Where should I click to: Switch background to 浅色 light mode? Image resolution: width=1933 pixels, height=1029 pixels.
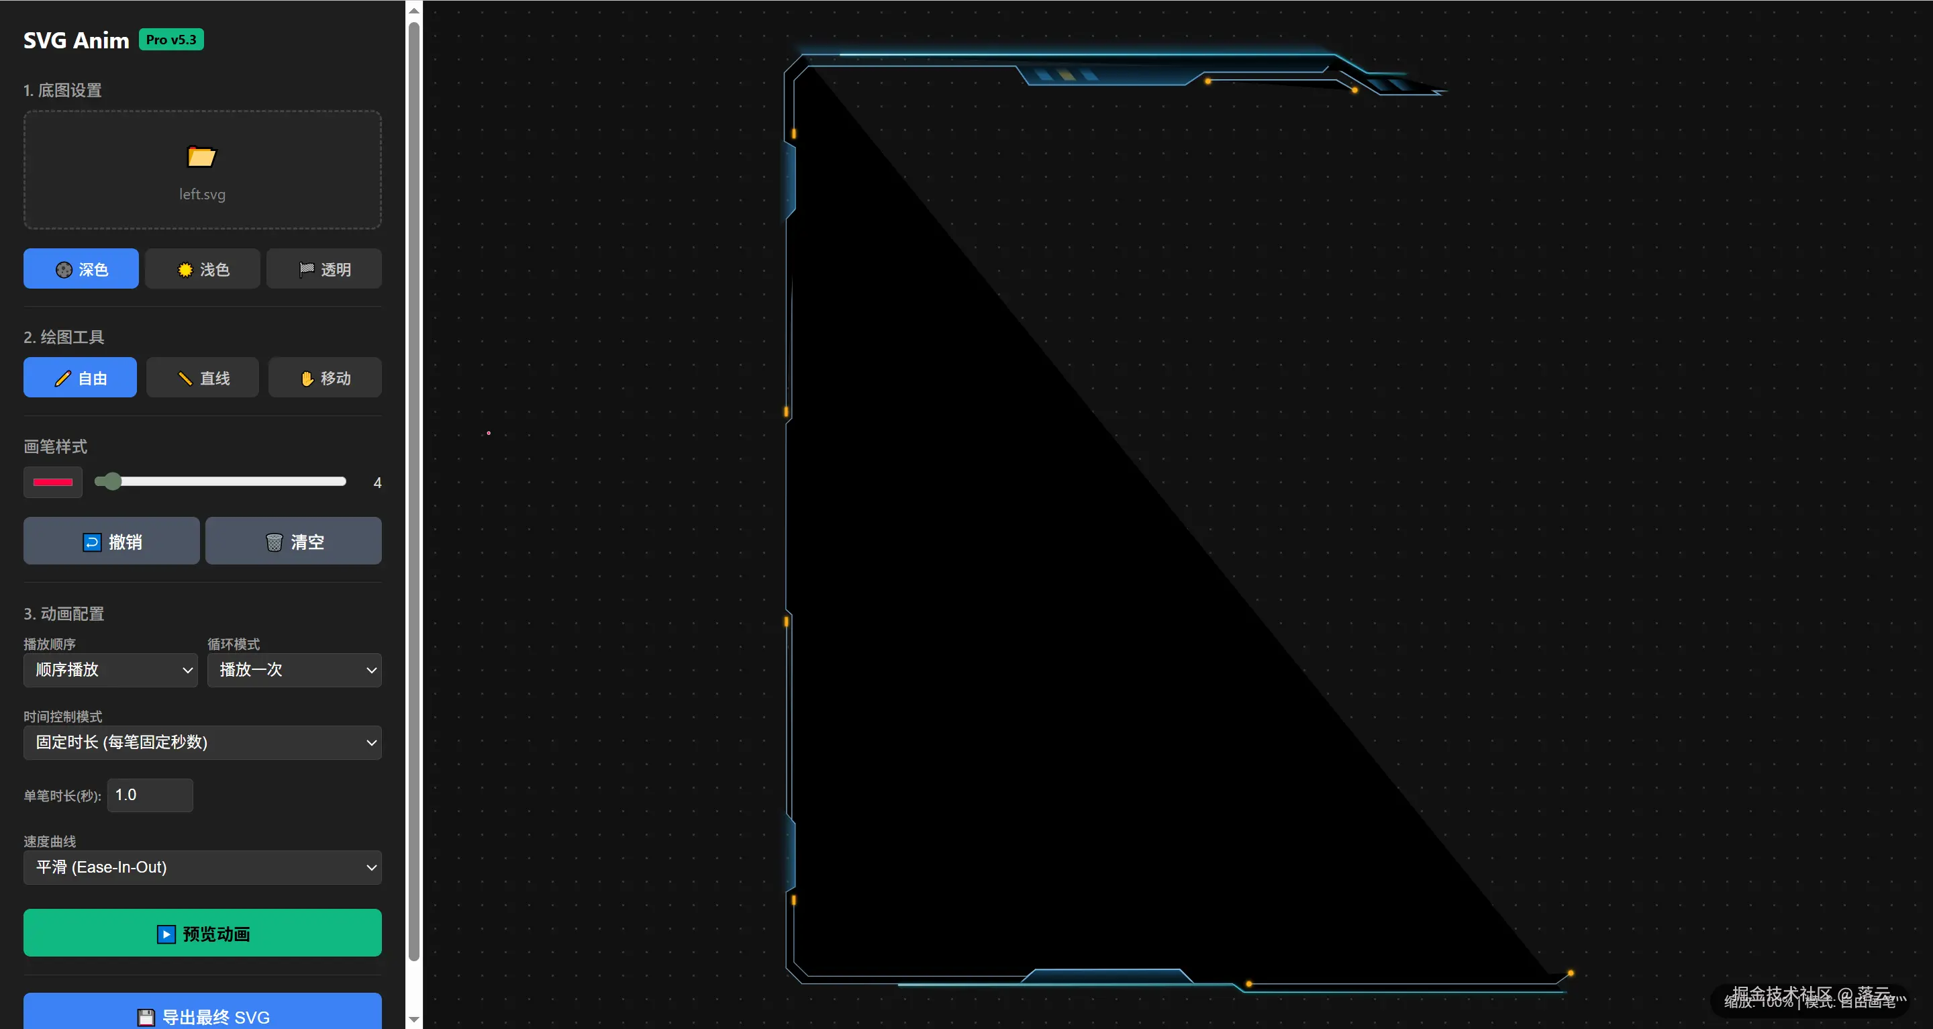click(x=203, y=268)
